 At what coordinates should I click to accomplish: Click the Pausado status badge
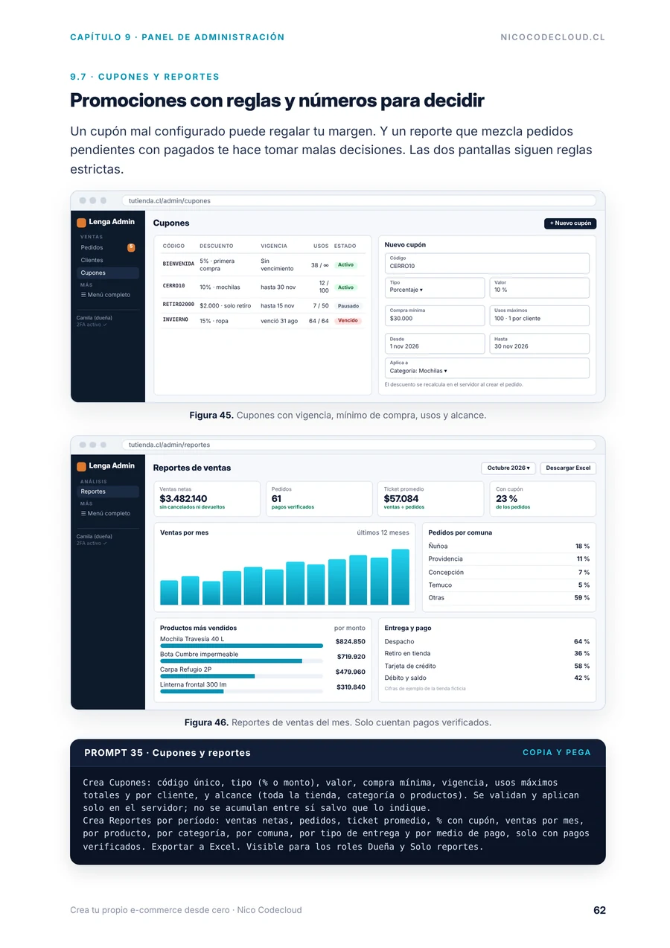point(347,305)
